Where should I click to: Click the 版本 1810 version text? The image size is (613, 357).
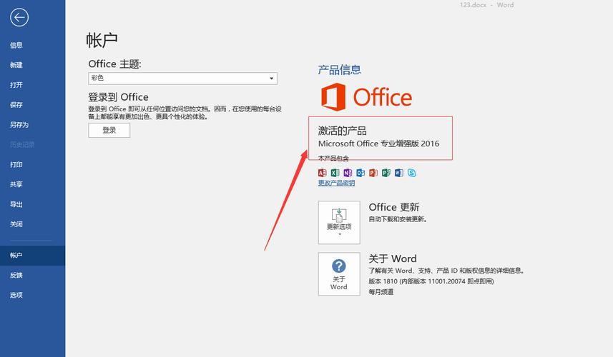[431, 281]
